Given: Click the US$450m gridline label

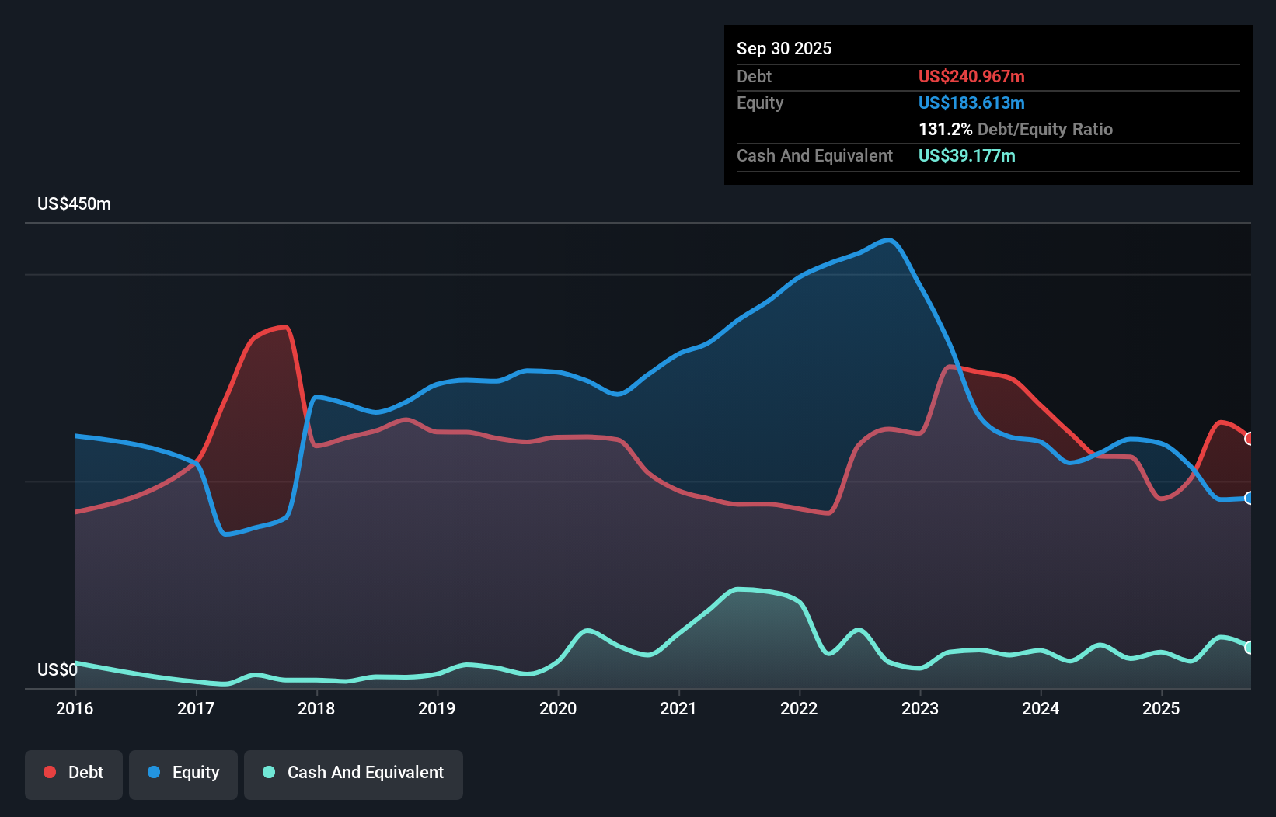Looking at the screenshot, I should (x=74, y=203).
